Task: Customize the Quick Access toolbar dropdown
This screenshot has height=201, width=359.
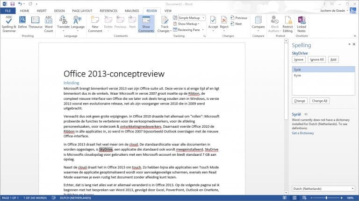Action: (x=36, y=4)
